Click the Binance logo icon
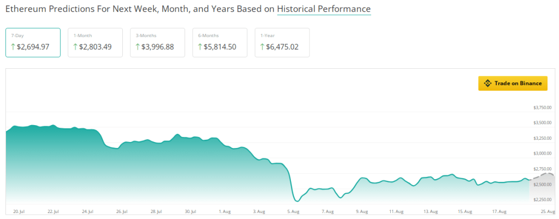 [487, 83]
